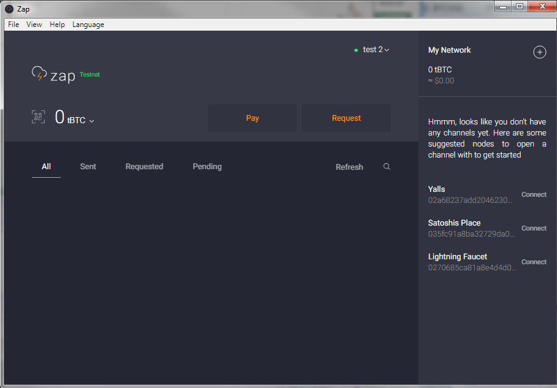Open the Language menu

(x=88, y=25)
